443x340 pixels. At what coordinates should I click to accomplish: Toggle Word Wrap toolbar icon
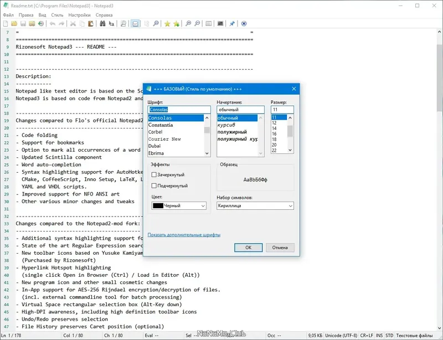coord(135,24)
